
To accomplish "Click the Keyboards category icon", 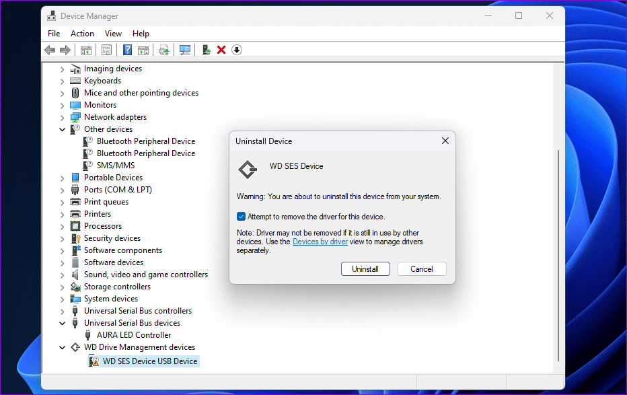I will 75,81.
